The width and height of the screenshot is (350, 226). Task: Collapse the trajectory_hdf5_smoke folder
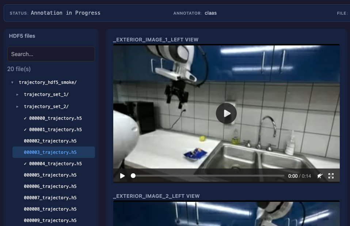point(12,83)
